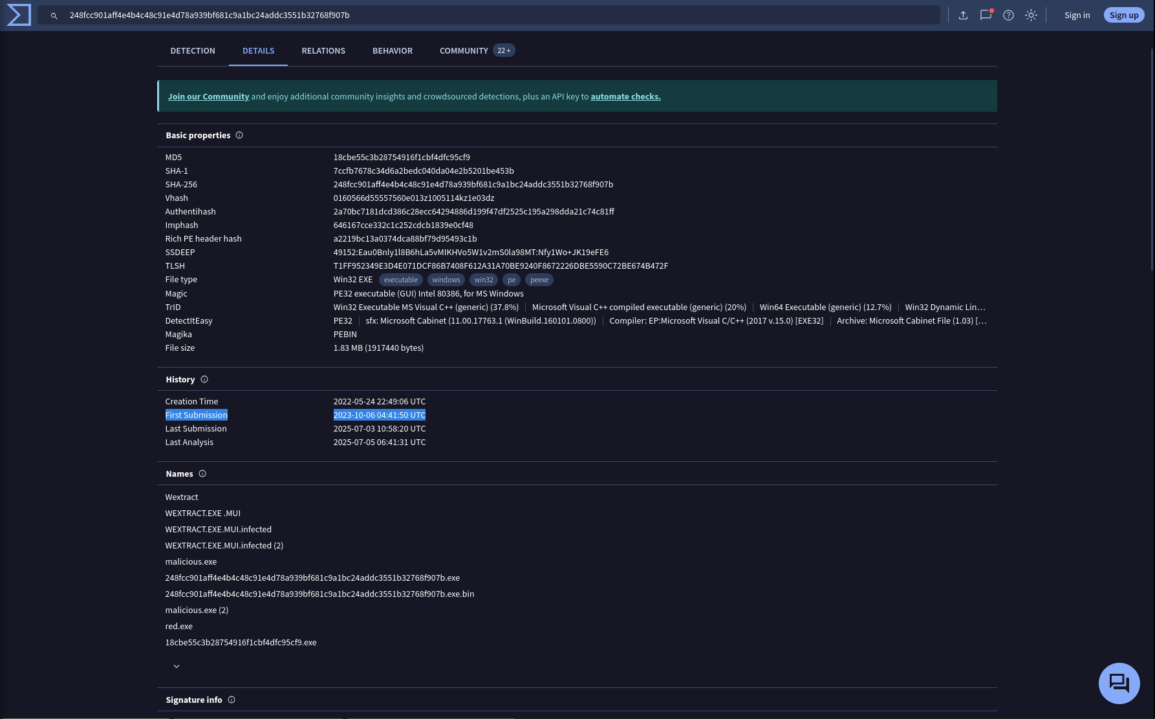Follow the Join our Community link
This screenshot has height=719, width=1155.
pos(208,96)
